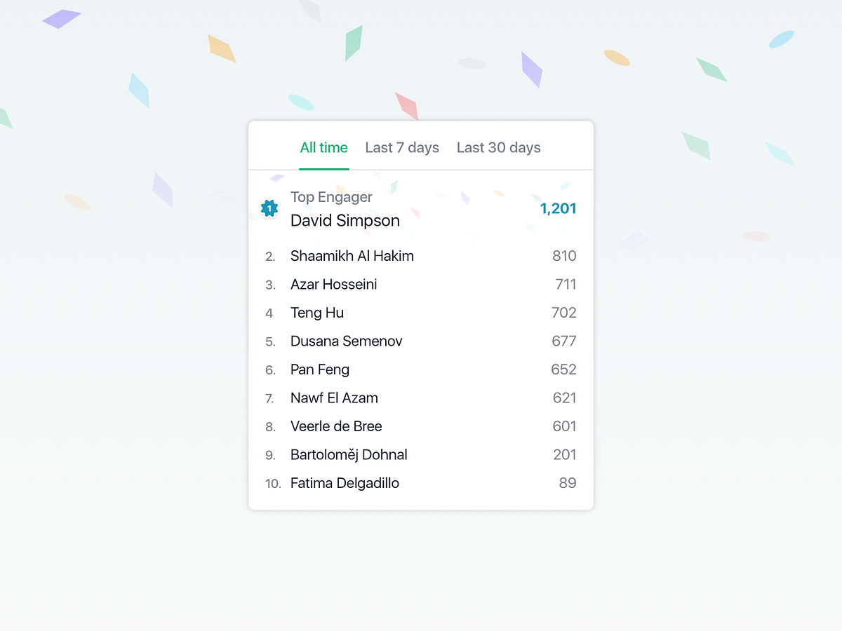Select Shaamikh Al Hakim in the leaderboard
This screenshot has height=631, width=842.
[x=352, y=256]
